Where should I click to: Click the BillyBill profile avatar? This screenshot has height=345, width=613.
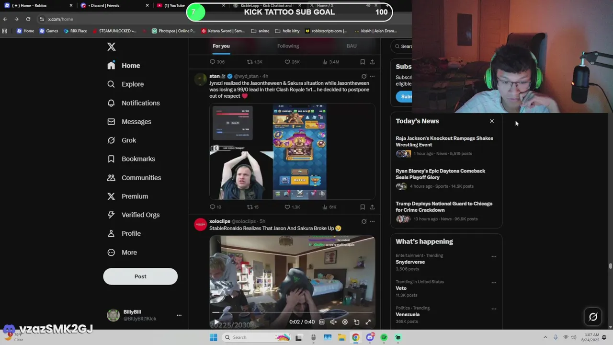pyautogui.click(x=114, y=315)
